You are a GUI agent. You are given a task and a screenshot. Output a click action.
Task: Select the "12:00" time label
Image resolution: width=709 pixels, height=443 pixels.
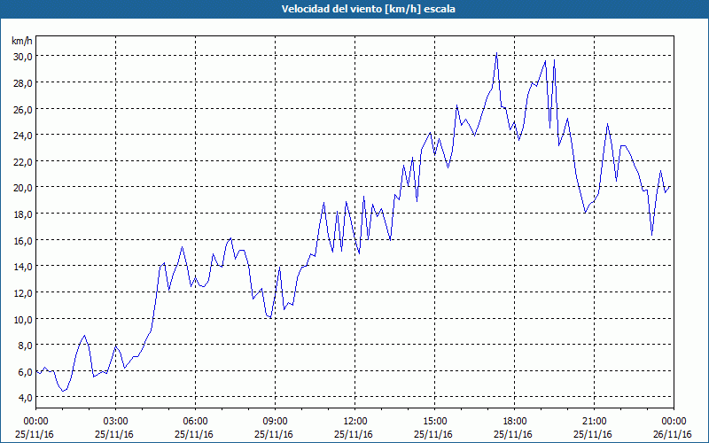pyautogui.click(x=355, y=422)
